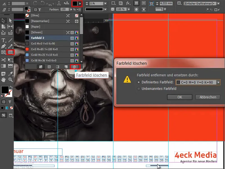
Task: Click new swatch icon in swatches panel
Action: [x=66, y=67]
